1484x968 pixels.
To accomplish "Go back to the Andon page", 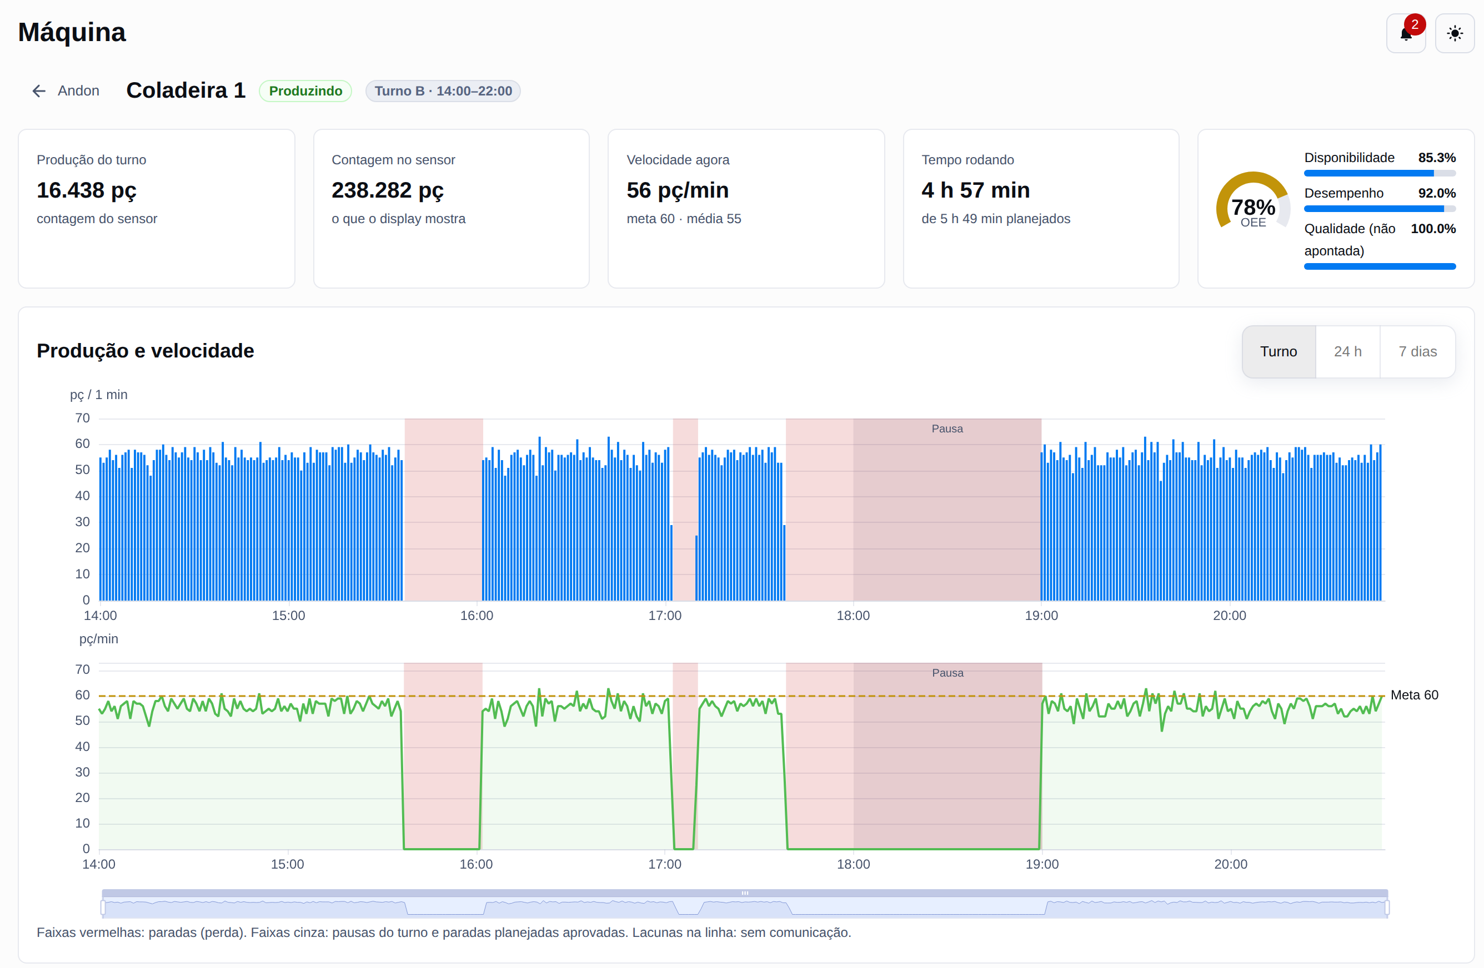I will point(66,91).
